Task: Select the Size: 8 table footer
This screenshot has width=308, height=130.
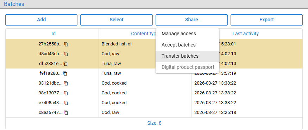Action: [154, 123]
